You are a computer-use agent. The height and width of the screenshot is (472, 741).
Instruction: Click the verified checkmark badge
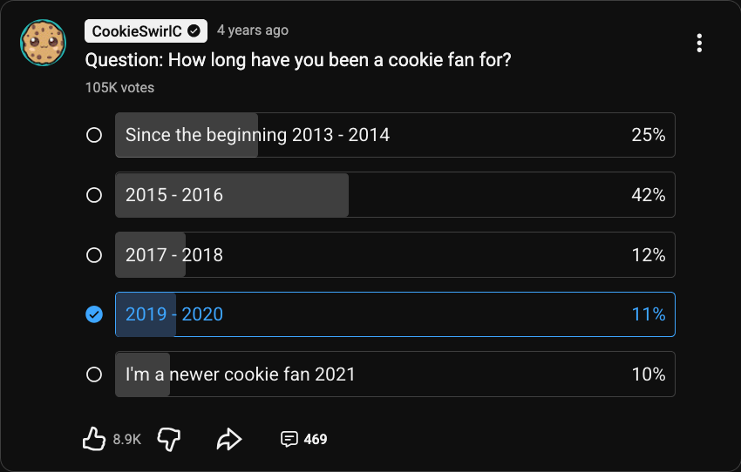(194, 30)
